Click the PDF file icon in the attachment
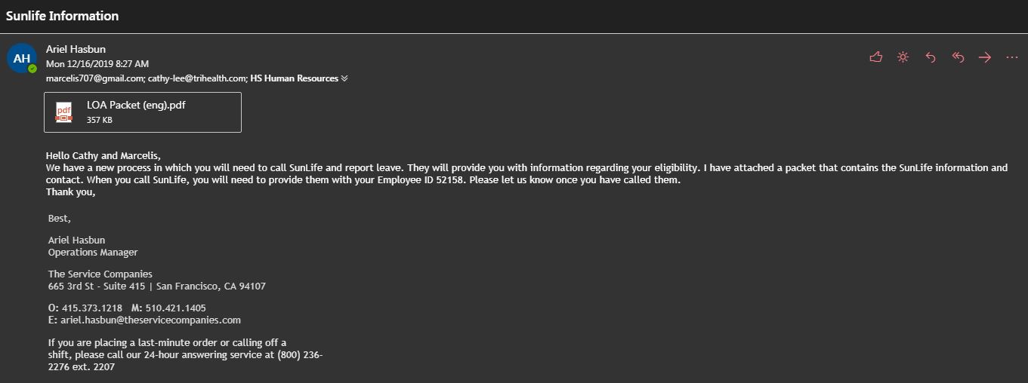 pos(63,112)
